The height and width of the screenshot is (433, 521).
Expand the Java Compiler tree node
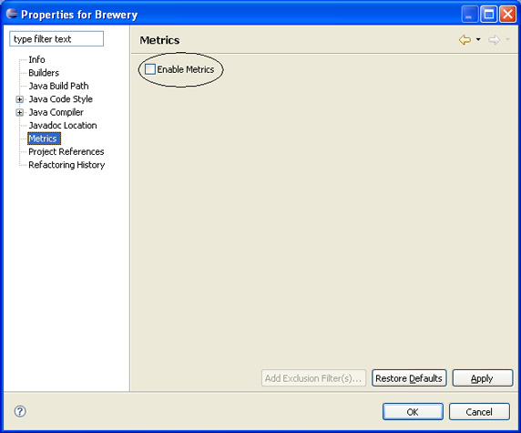click(20, 112)
